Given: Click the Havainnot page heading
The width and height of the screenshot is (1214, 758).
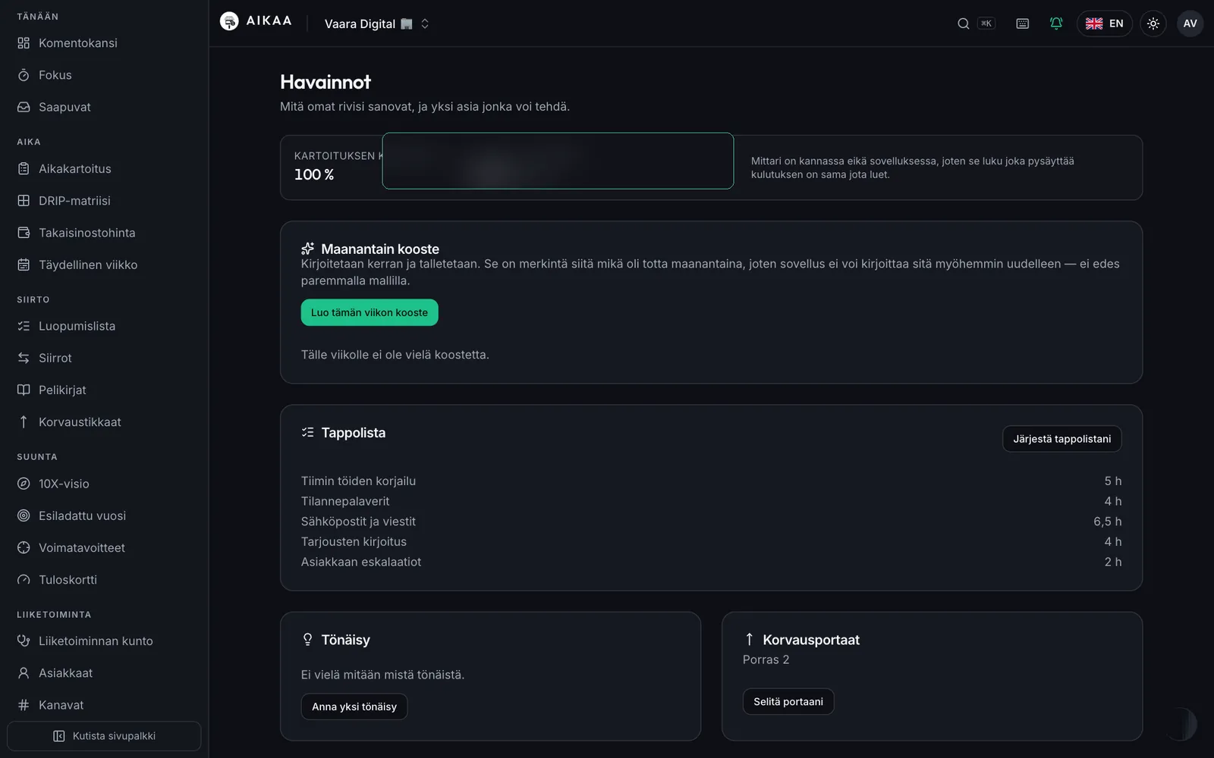Looking at the screenshot, I should (x=326, y=82).
